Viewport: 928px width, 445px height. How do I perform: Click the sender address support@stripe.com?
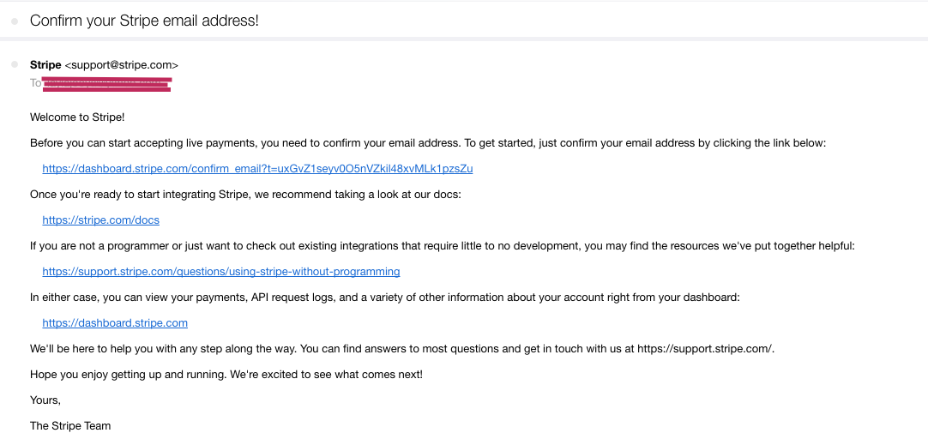(x=121, y=65)
